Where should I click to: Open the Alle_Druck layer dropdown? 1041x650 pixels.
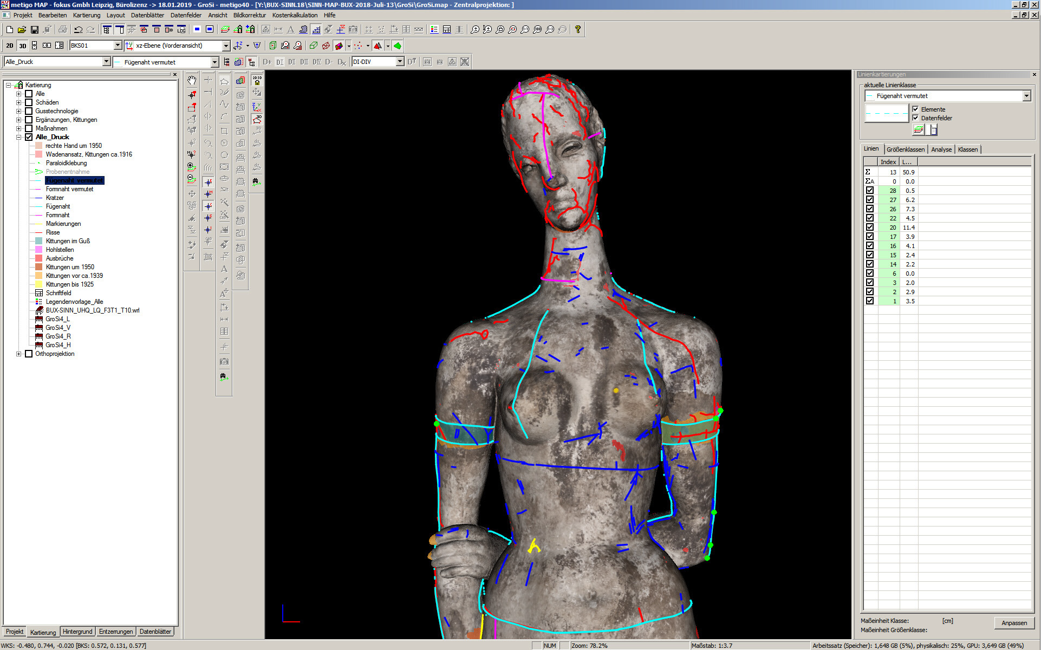click(x=106, y=62)
